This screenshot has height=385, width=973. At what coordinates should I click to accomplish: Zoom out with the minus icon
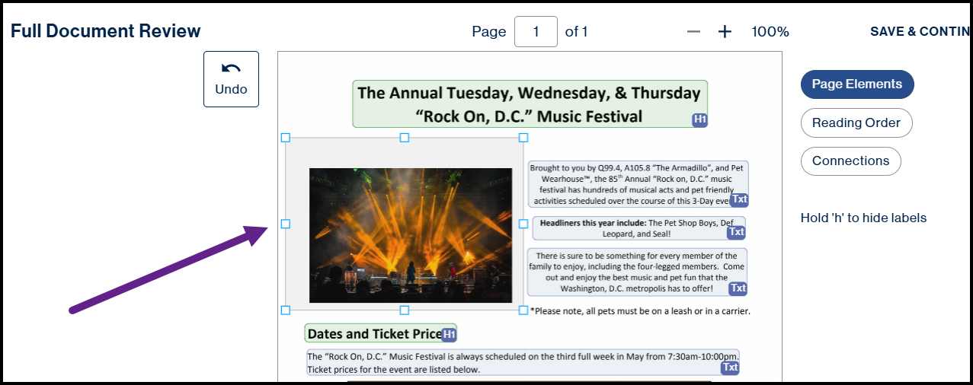[x=693, y=32]
